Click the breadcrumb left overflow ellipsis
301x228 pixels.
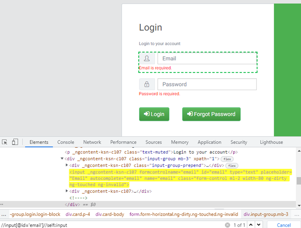[4, 215]
